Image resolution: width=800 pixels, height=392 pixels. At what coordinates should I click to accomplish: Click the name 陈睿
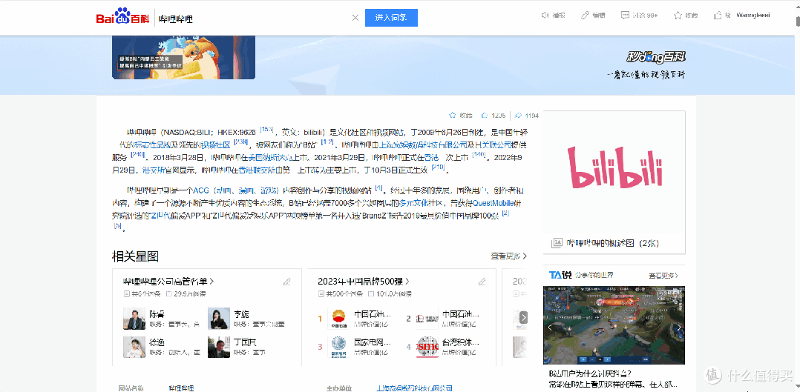(157, 314)
